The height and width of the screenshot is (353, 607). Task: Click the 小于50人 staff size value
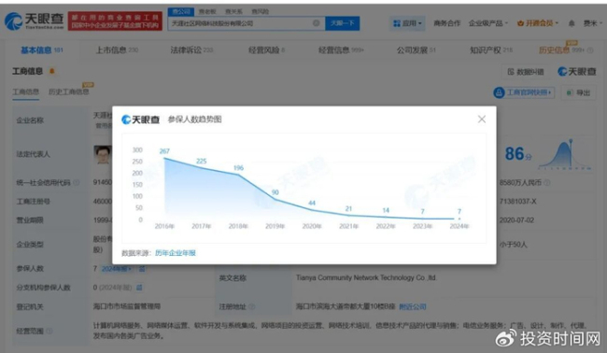[513, 245]
